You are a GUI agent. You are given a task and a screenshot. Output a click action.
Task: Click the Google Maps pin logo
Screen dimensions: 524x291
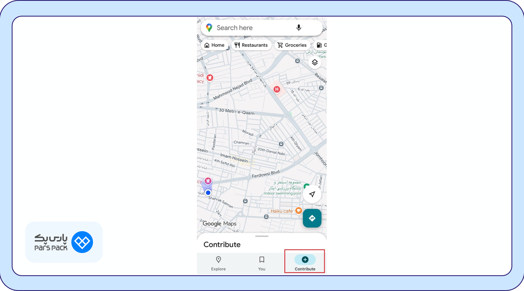(209, 28)
